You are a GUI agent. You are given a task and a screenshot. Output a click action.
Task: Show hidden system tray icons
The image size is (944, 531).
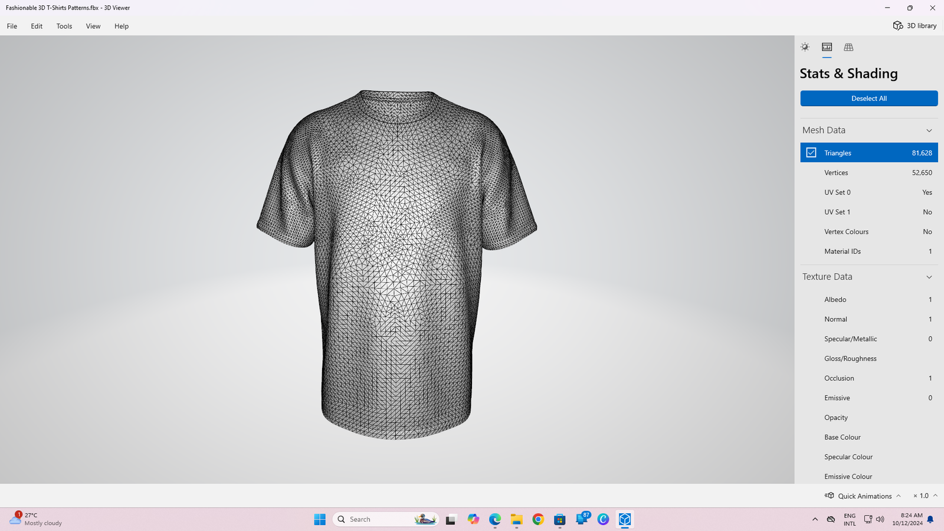point(815,519)
